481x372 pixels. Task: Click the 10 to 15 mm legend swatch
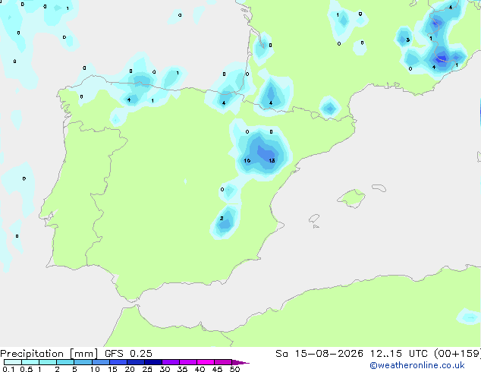coord(101,362)
